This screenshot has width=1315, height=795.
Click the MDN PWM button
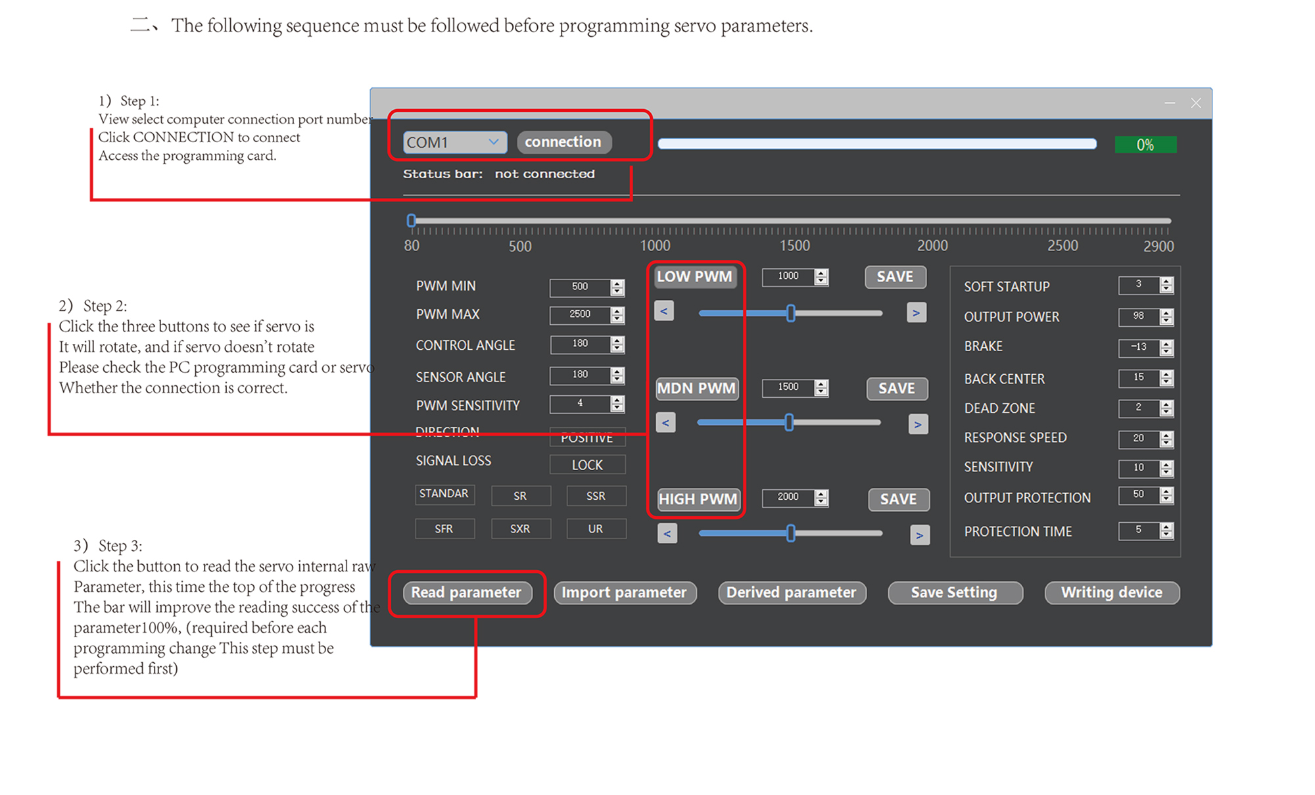pyautogui.click(x=697, y=389)
